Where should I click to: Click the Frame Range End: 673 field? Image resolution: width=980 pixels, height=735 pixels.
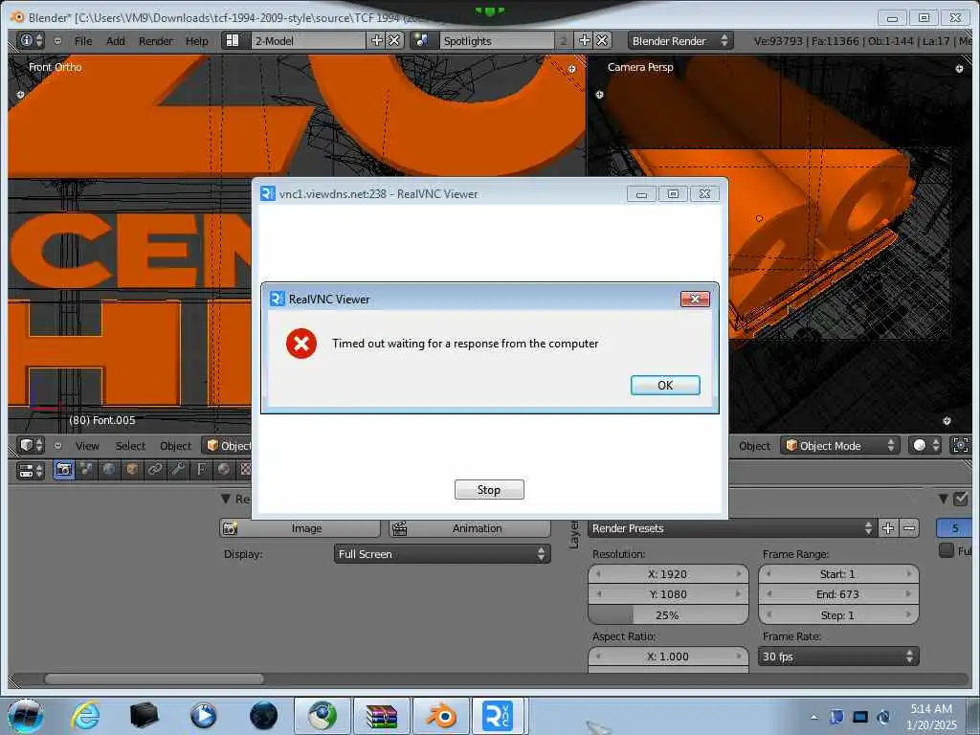coord(838,594)
